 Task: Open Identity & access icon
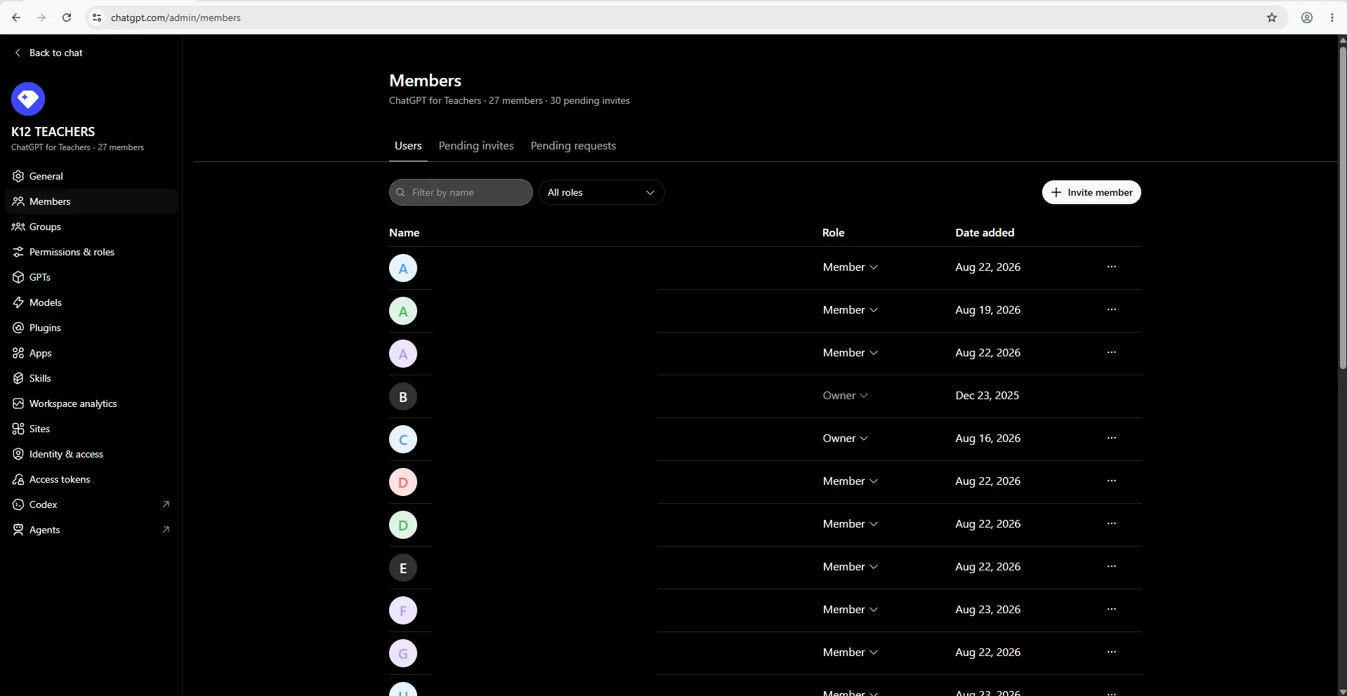(x=18, y=454)
